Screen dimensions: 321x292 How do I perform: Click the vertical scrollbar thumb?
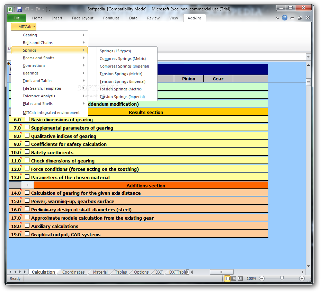click(308, 82)
